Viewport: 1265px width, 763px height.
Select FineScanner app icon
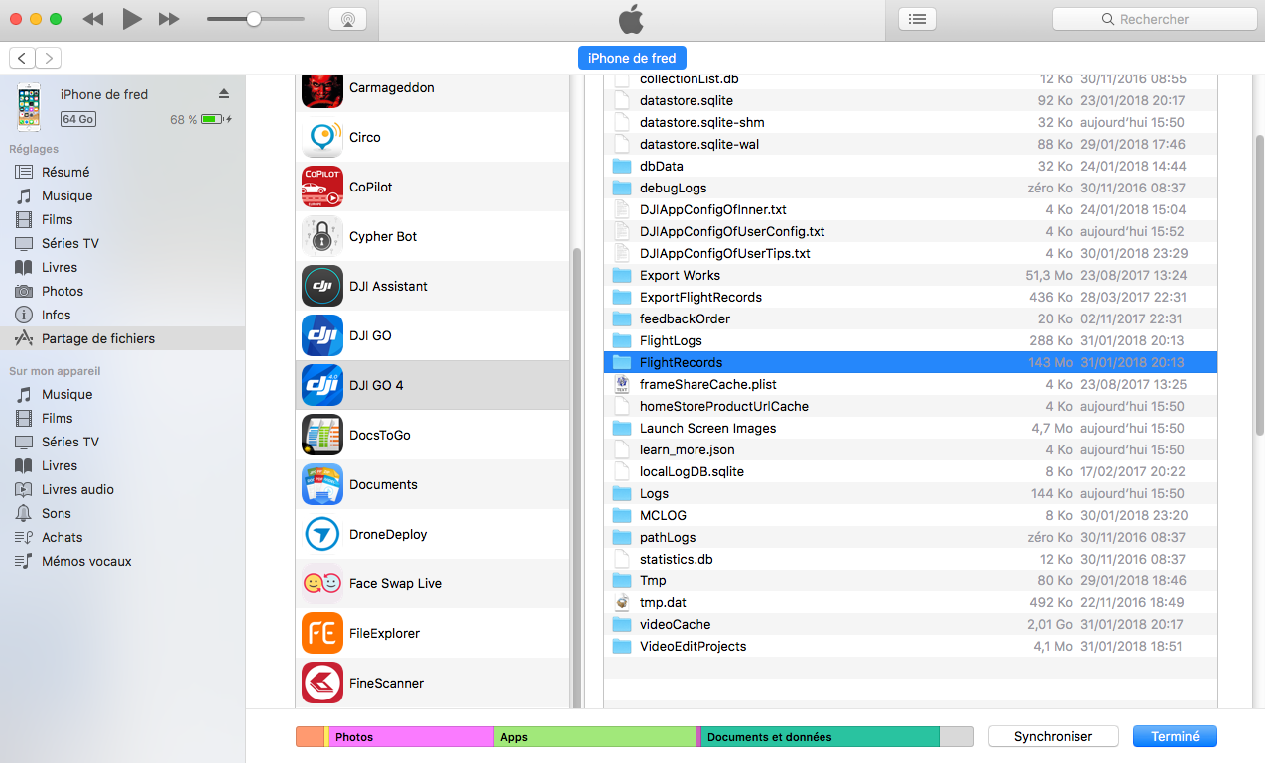coord(322,683)
